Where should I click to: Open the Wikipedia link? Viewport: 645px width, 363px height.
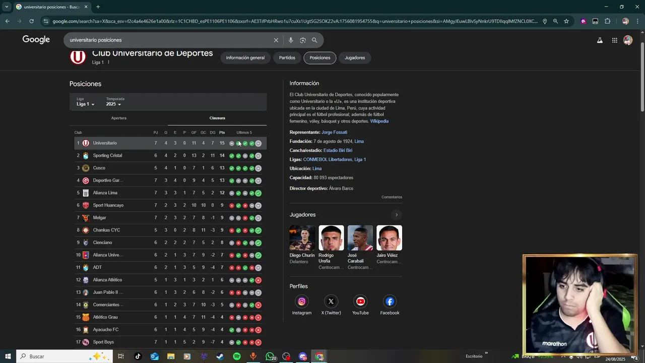379,122
